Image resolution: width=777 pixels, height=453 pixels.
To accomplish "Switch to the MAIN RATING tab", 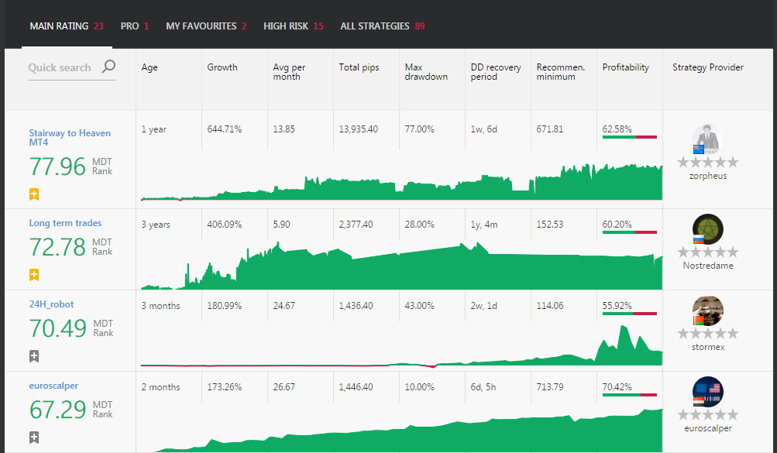I will (67, 26).
